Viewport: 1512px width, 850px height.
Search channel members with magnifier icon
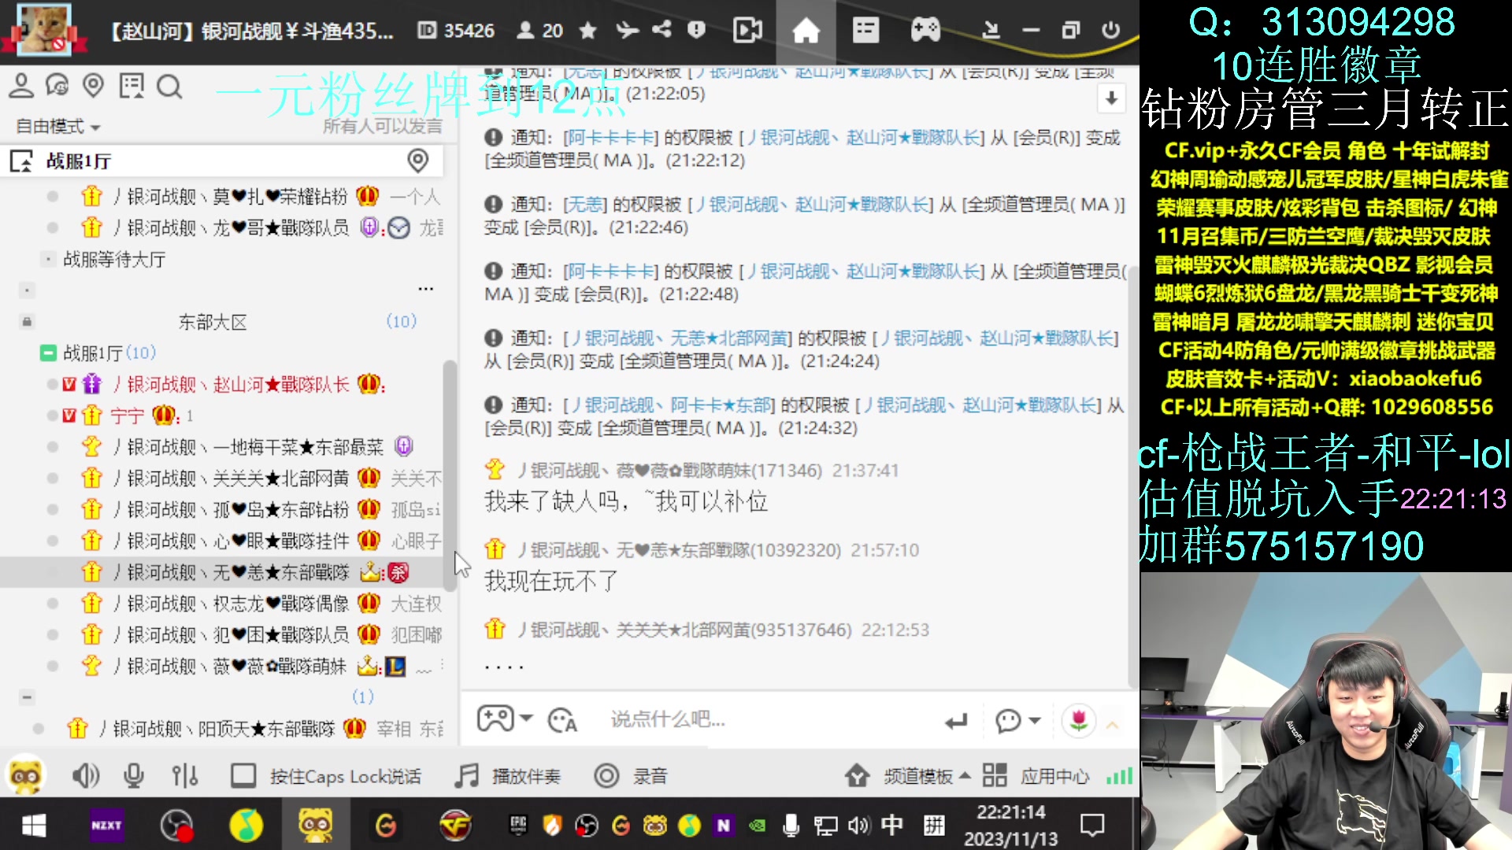169,86
